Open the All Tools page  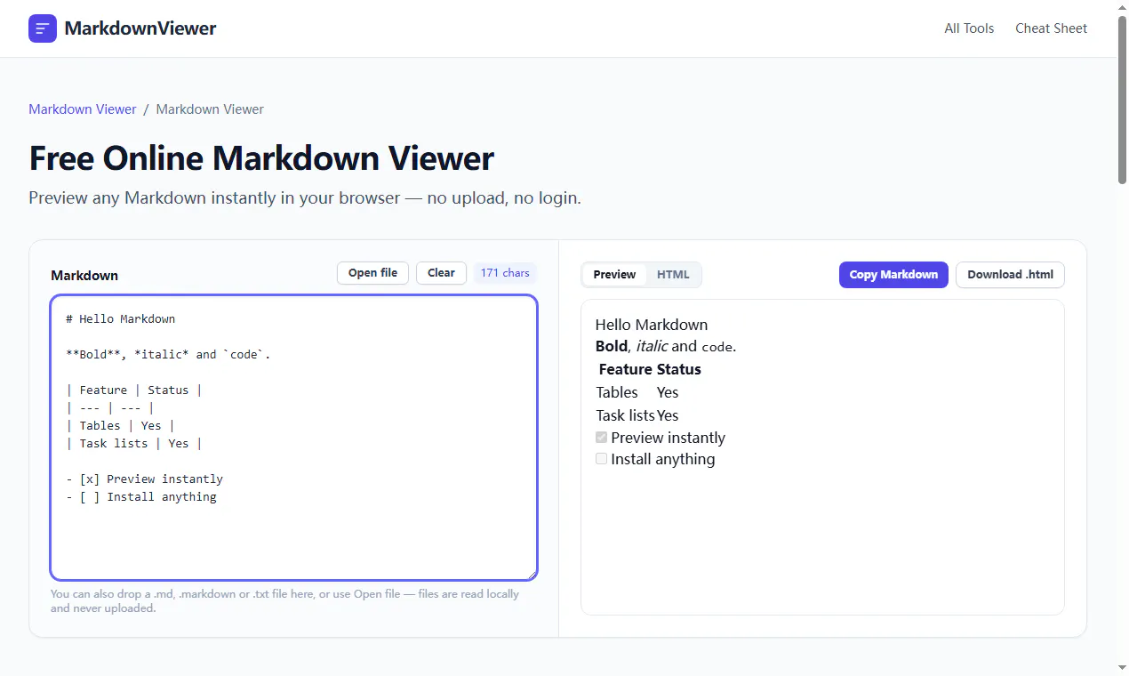point(969,28)
